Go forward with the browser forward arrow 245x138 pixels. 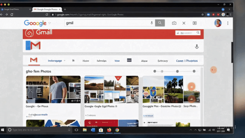(6, 15)
